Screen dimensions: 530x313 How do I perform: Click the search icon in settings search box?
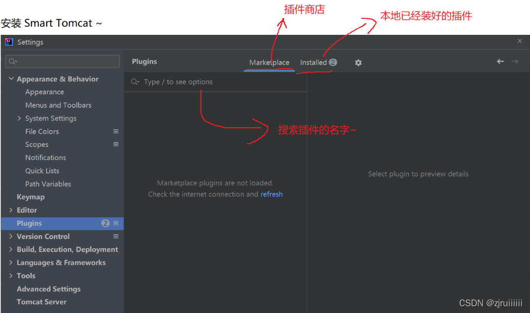(x=13, y=61)
